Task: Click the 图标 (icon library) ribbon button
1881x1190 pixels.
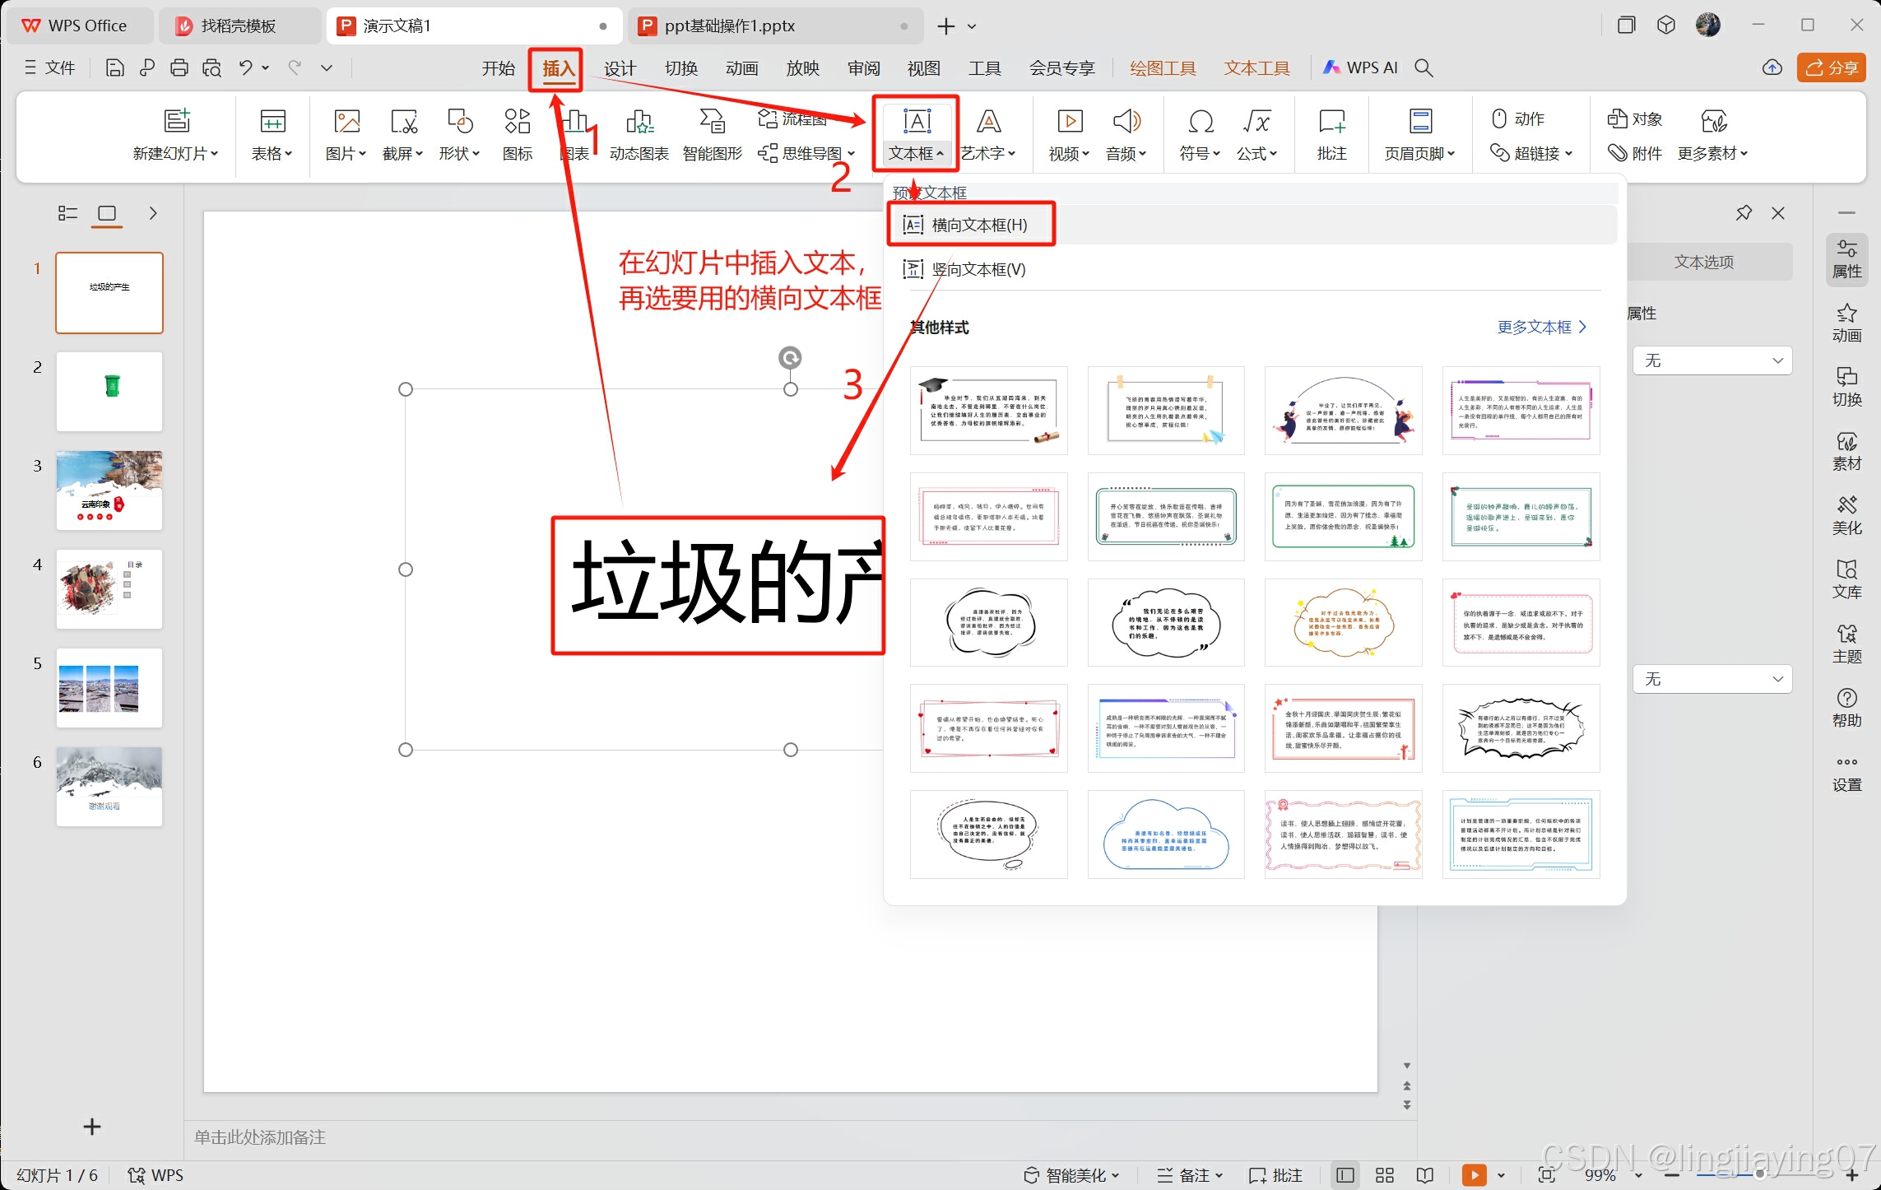Action: [517, 134]
